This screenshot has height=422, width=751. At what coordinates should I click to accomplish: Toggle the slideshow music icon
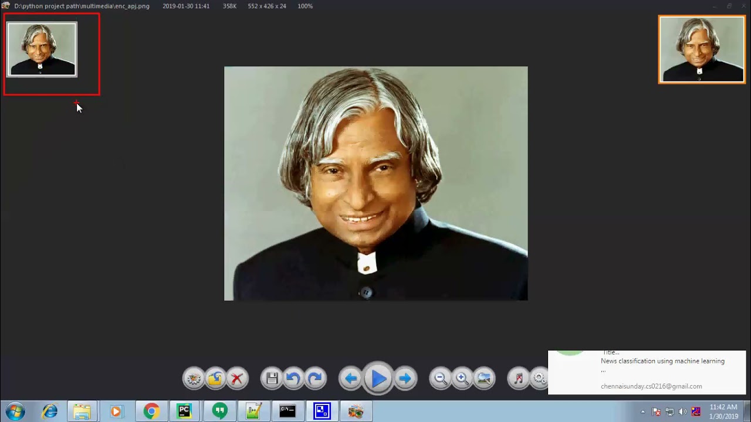pyautogui.click(x=519, y=379)
